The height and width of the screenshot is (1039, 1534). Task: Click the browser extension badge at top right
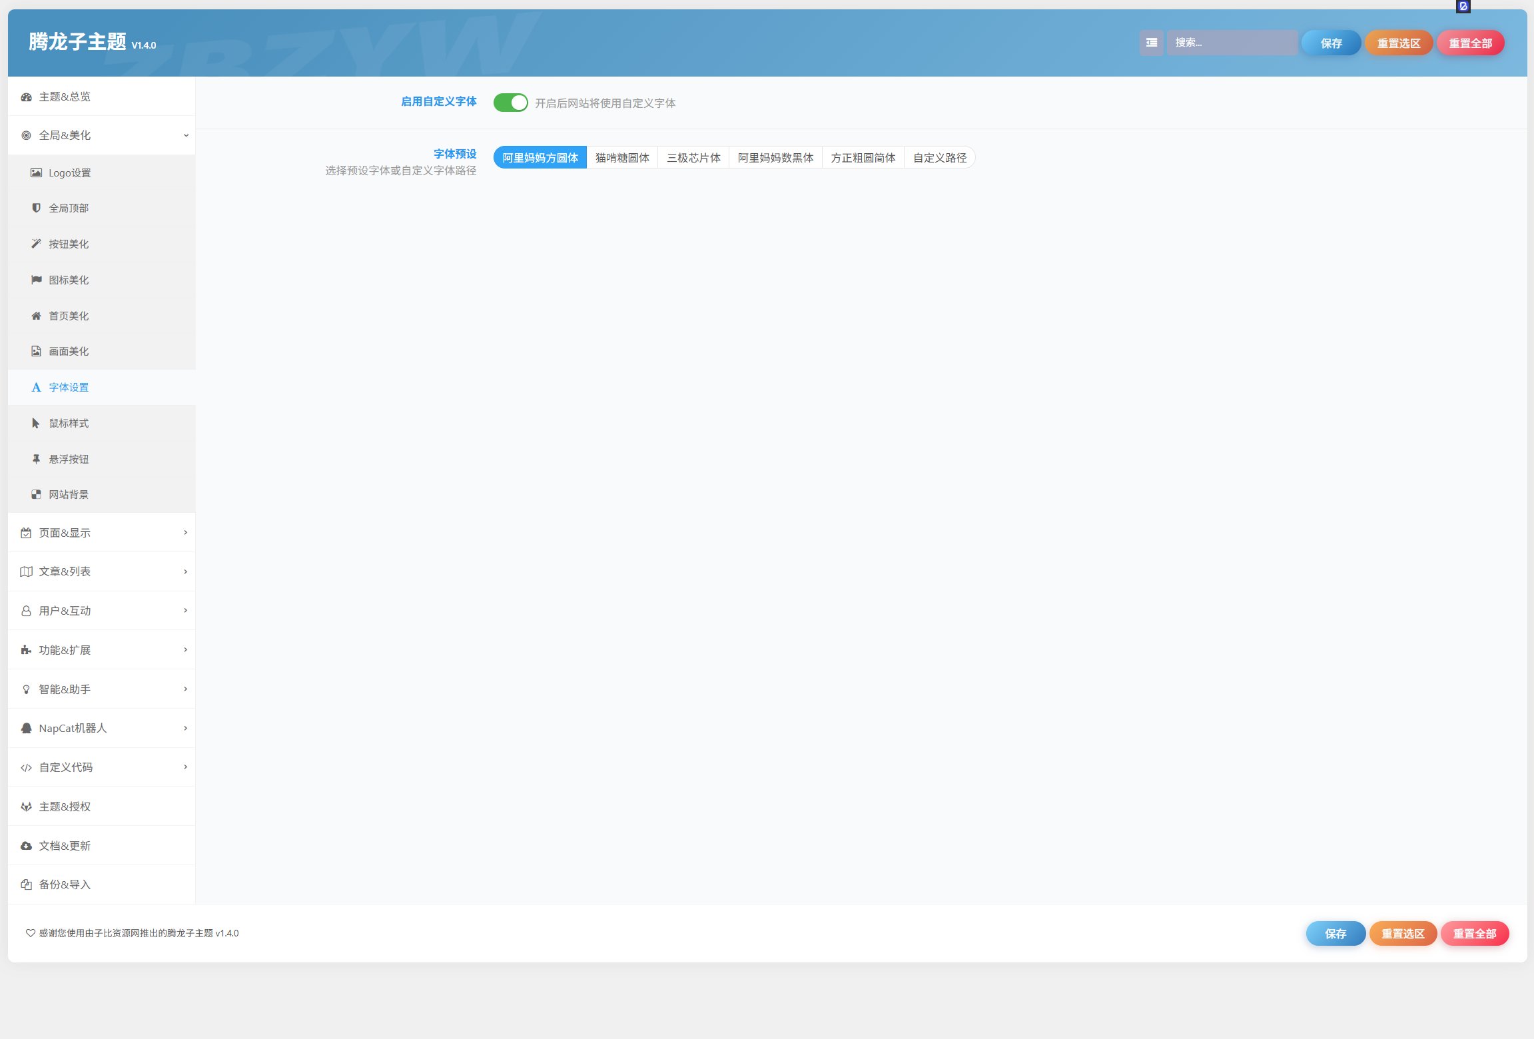click(1463, 7)
